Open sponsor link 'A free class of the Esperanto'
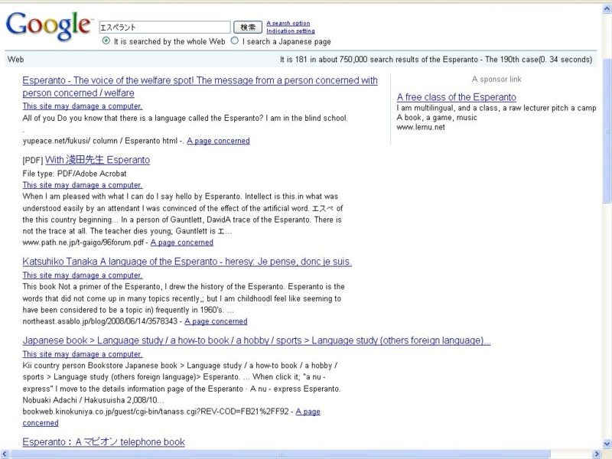The width and height of the screenshot is (612, 459). pos(456,97)
